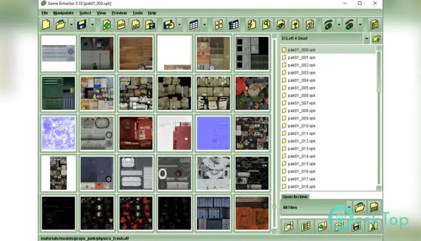This screenshot has width=421, height=241.
Task: Select pak01_005.vpk in file list
Action: click(x=328, y=88)
